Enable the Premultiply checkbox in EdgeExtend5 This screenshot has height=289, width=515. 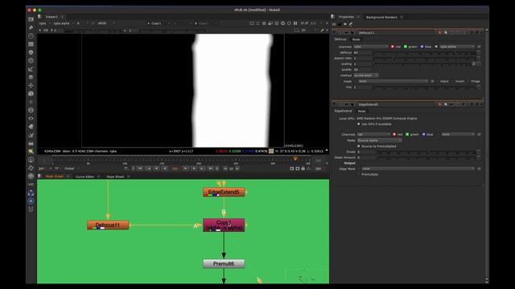tap(359, 174)
